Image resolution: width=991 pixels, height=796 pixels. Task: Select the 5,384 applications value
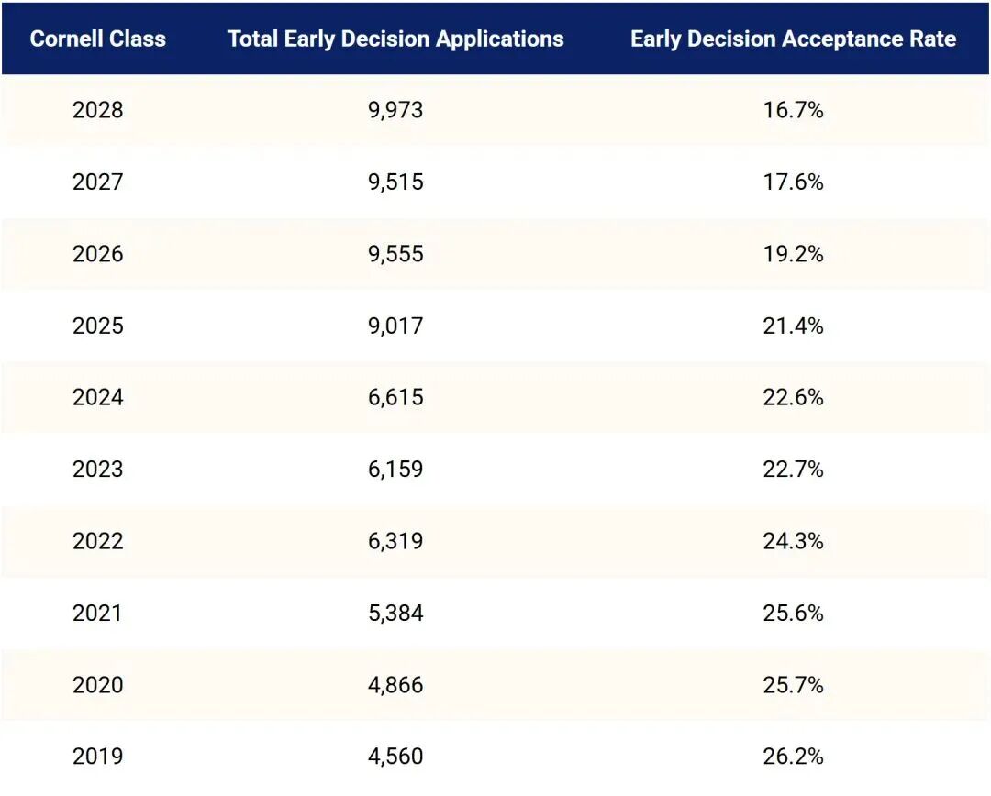(x=395, y=613)
